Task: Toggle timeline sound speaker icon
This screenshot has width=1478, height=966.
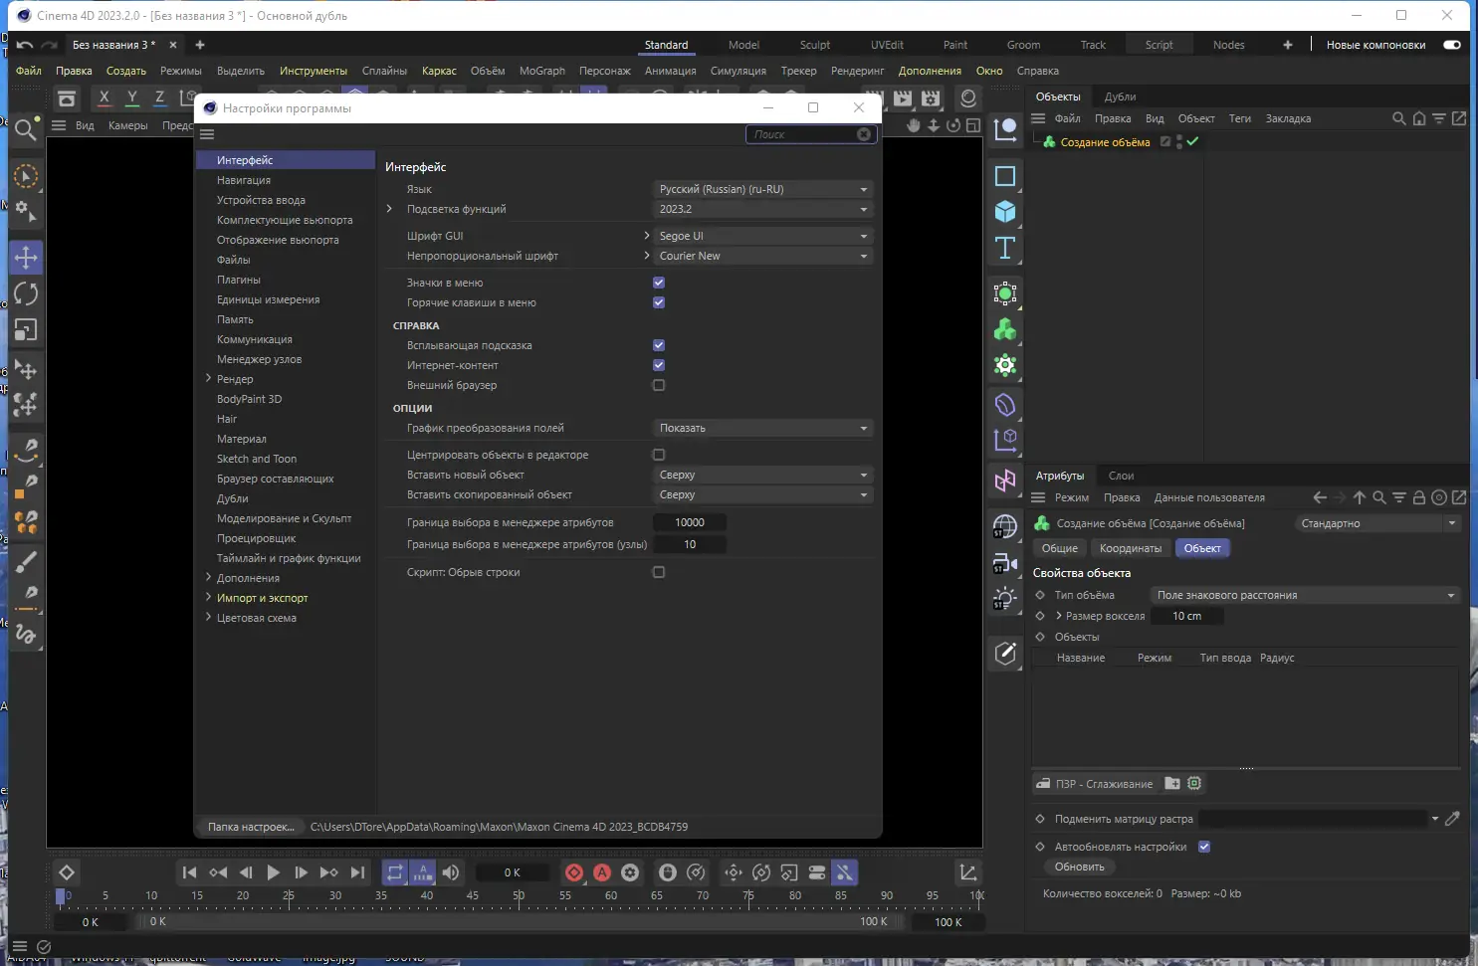Action: coord(451,872)
